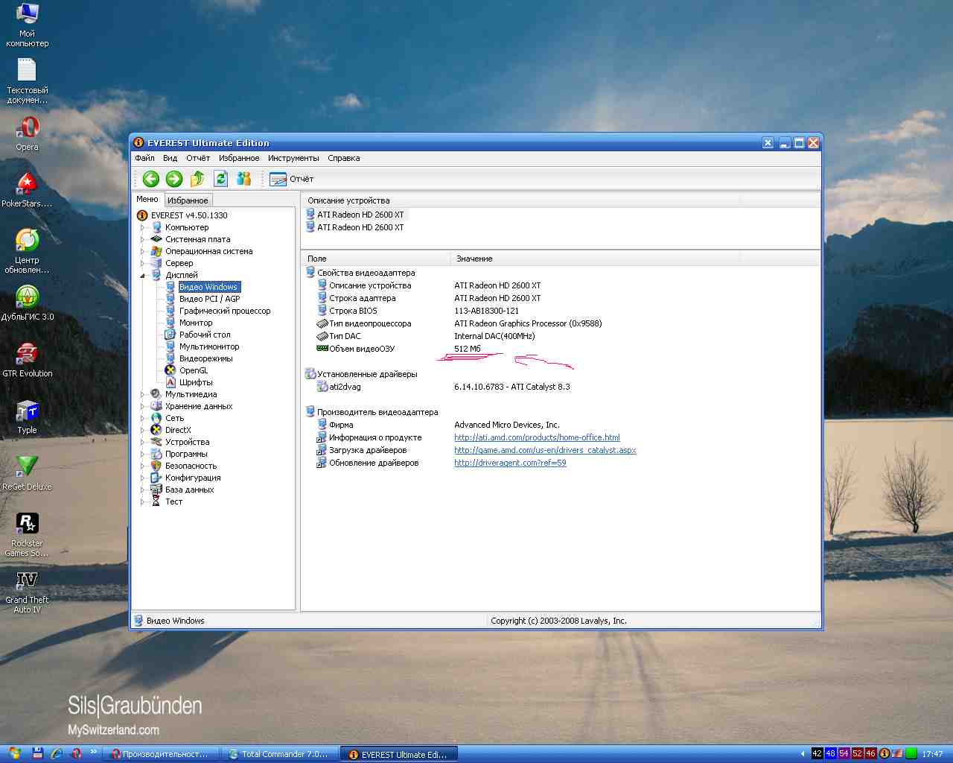
Task: Switch to Производительность taskbar button
Action: [161, 754]
